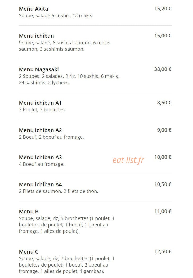Click the 9,00 € price

tap(164, 130)
